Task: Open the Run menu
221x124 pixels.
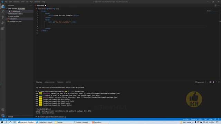Action: 31,2
